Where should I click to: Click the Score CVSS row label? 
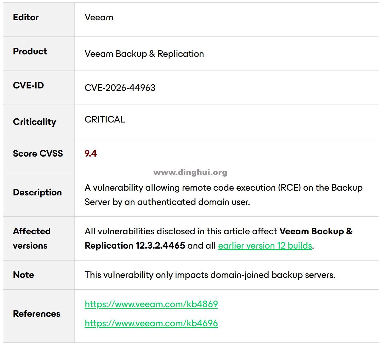[x=38, y=154]
